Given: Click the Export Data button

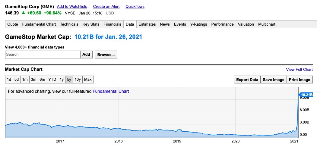Looking at the screenshot, I should [247, 80].
